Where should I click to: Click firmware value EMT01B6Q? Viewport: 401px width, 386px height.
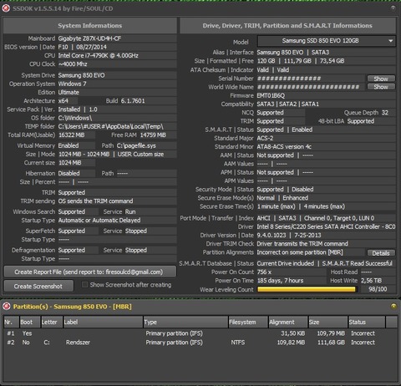271,95
